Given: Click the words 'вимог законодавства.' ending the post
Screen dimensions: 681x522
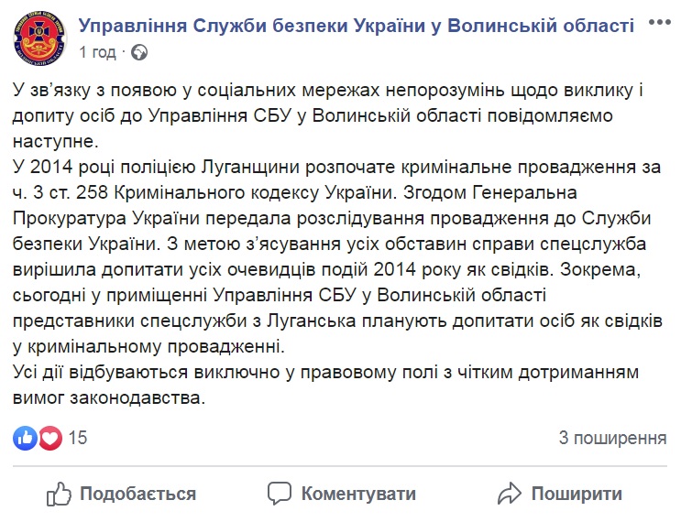Looking at the screenshot, I should tap(108, 397).
